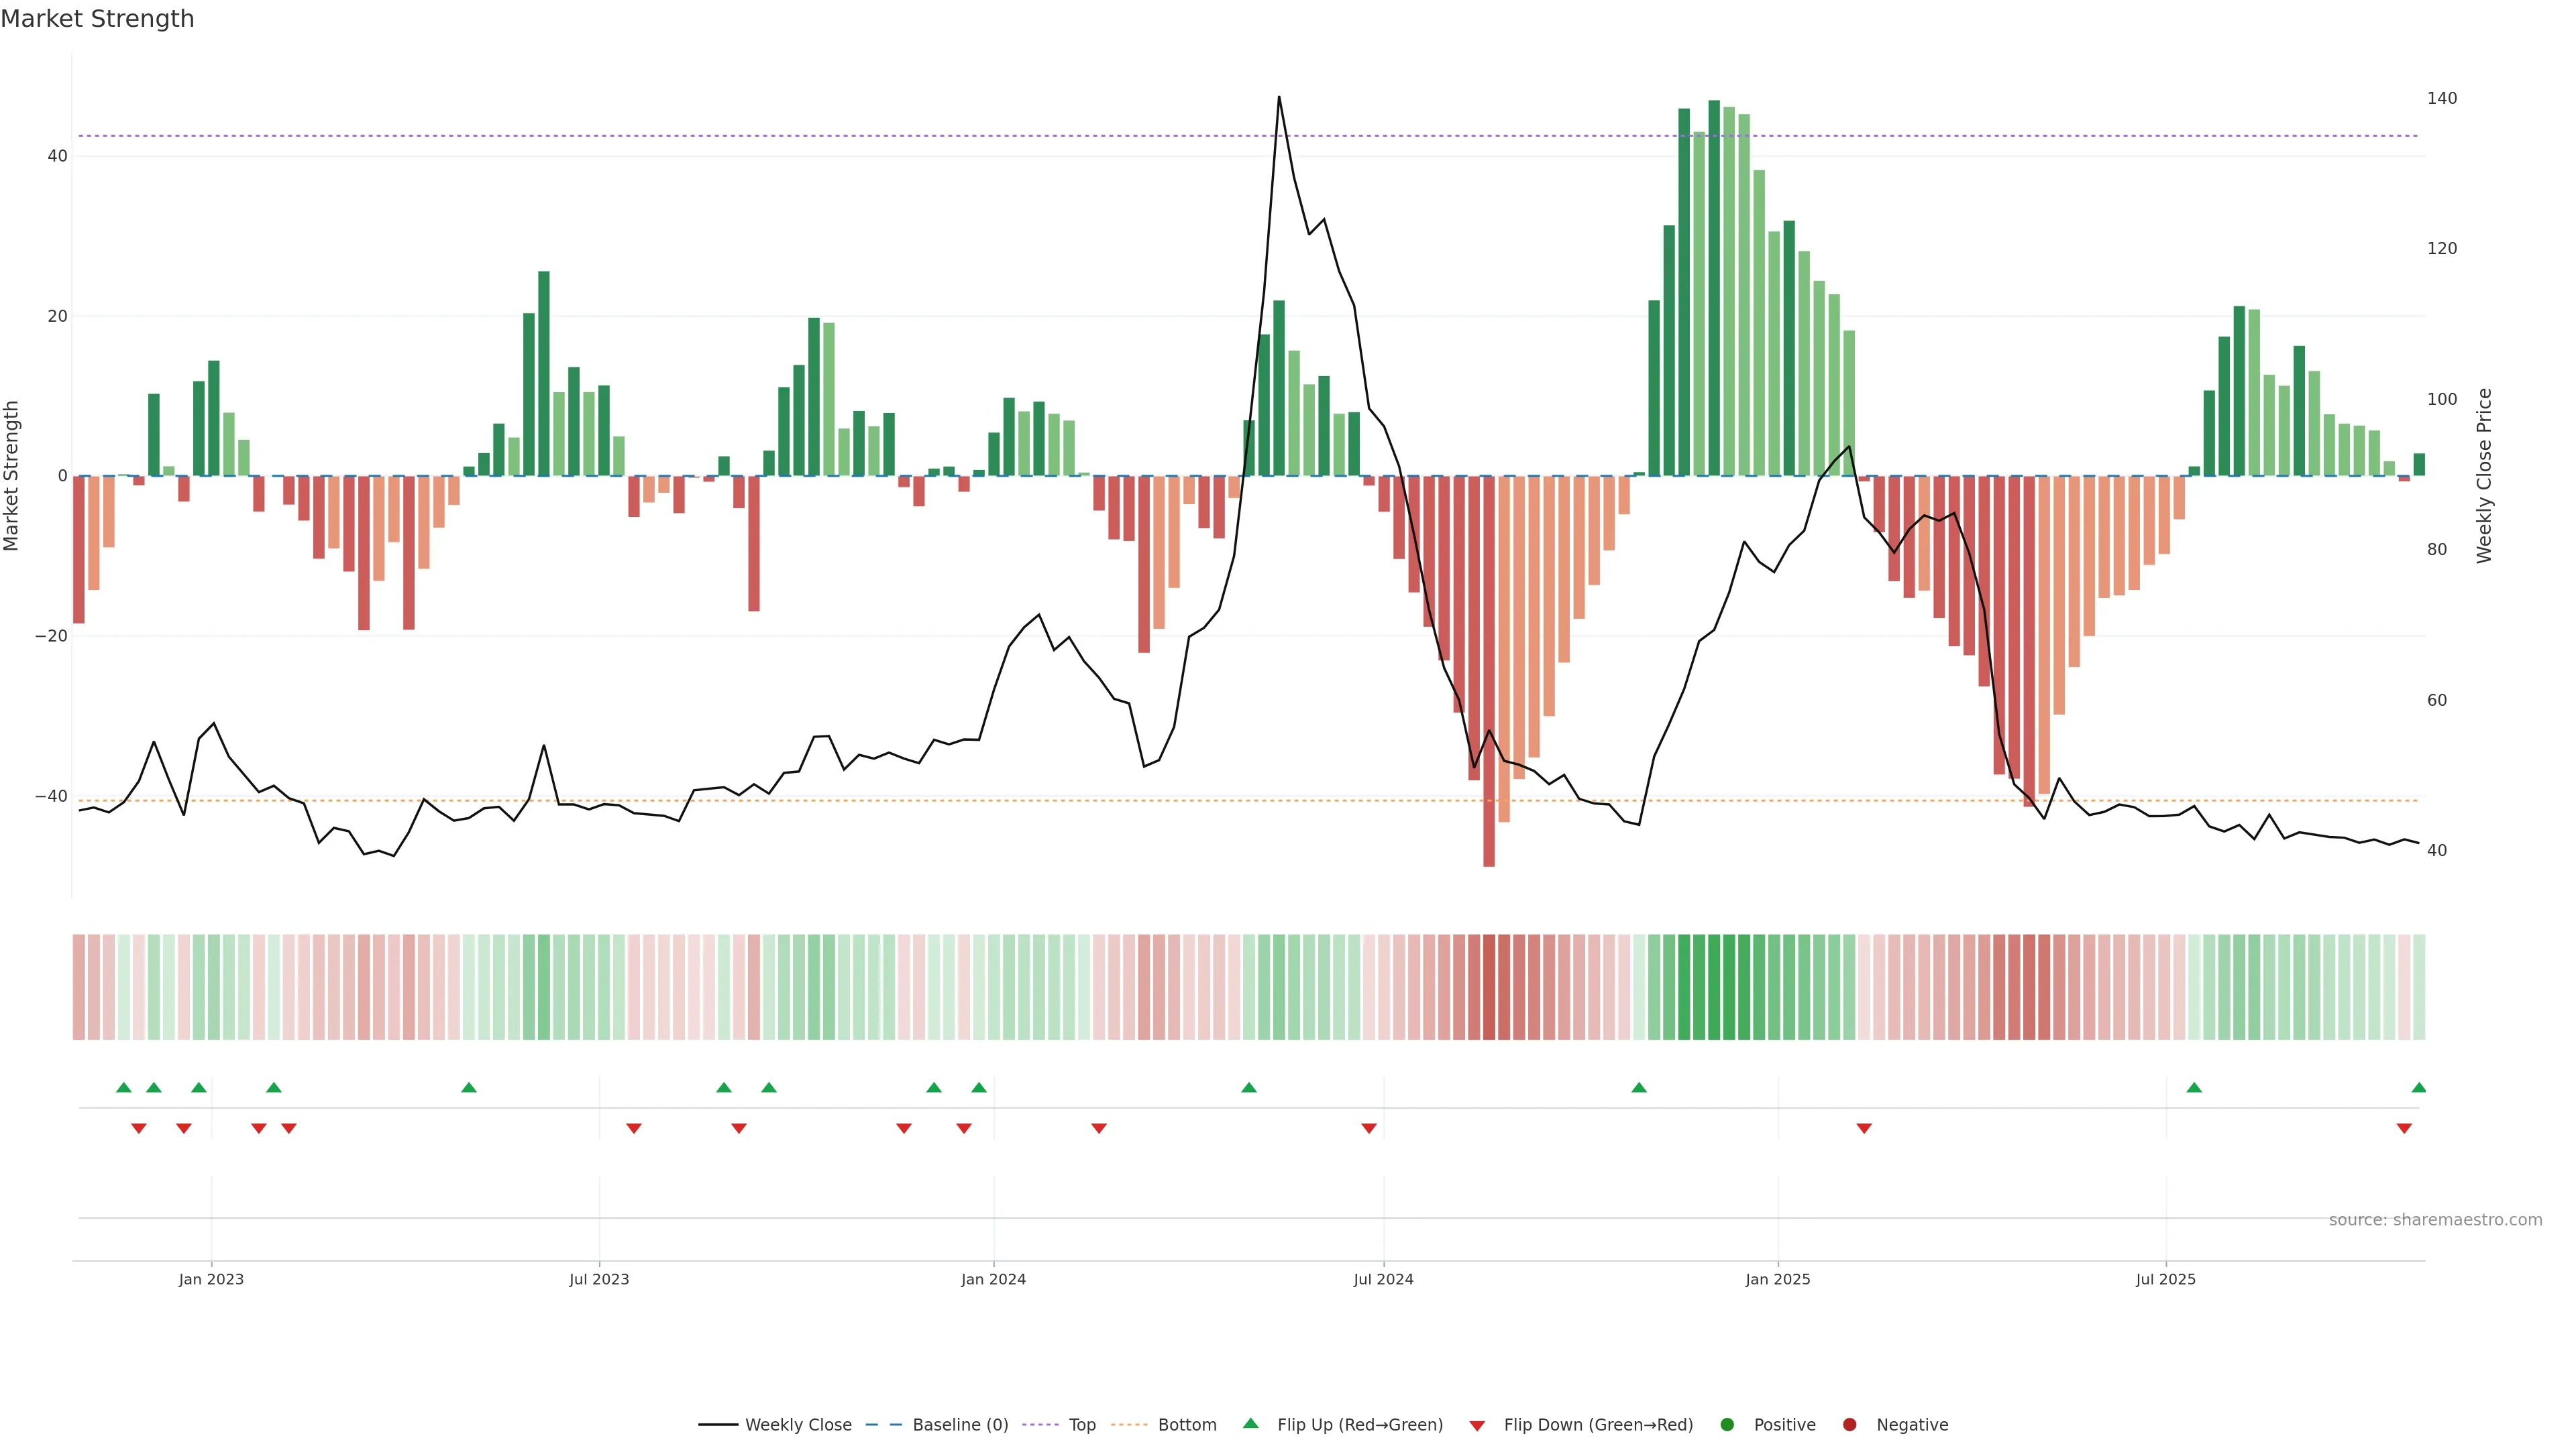Click the source: sharemaestro.com text

click(2435, 1219)
